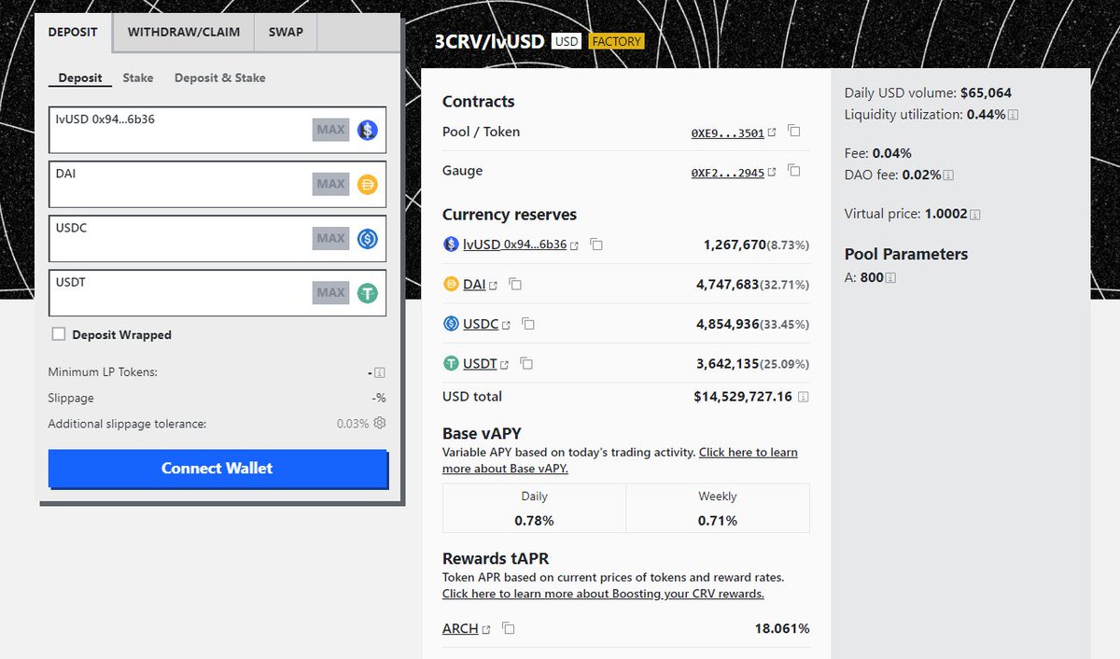Copy the Pool / Token contract address
1120x659 pixels.
tap(794, 132)
